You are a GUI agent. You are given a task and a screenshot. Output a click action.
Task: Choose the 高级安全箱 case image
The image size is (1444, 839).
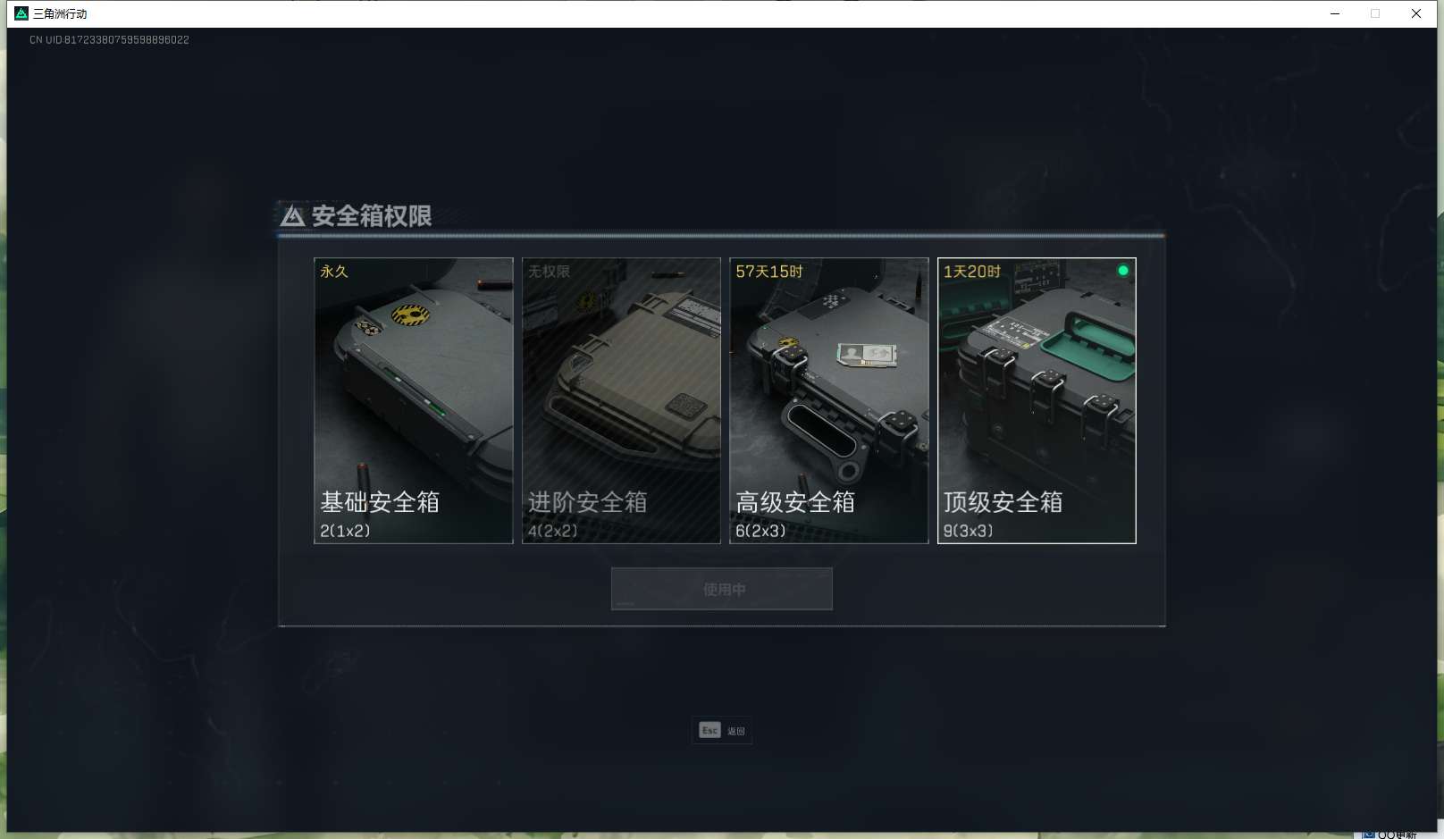[829, 400]
